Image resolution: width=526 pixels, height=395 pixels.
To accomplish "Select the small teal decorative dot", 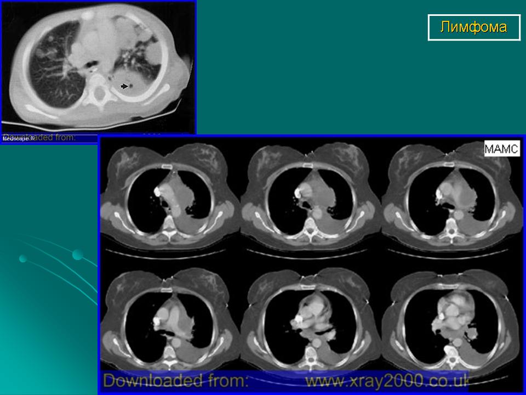I will (22, 258).
